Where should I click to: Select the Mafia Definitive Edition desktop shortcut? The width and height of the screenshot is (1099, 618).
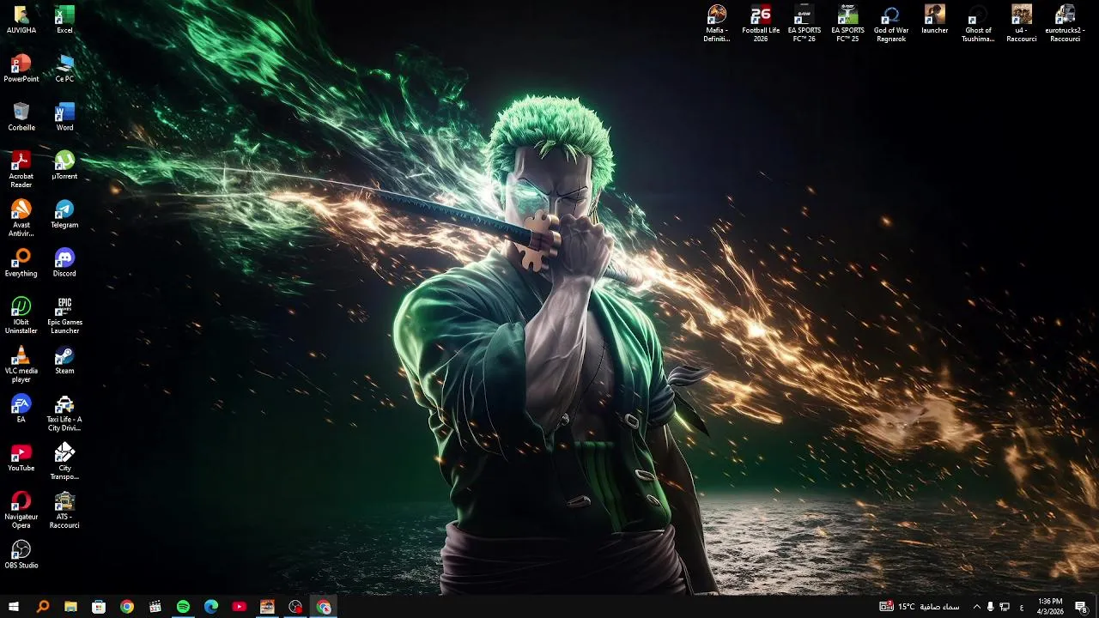click(x=717, y=24)
